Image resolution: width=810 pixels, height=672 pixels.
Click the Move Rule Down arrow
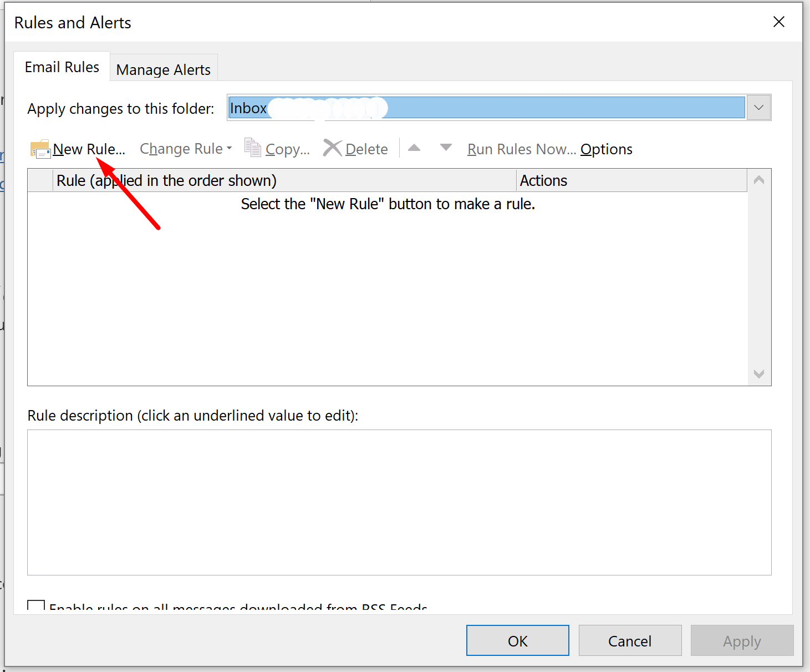pos(446,147)
